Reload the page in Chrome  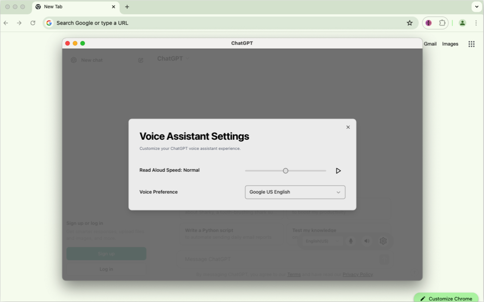click(x=33, y=23)
